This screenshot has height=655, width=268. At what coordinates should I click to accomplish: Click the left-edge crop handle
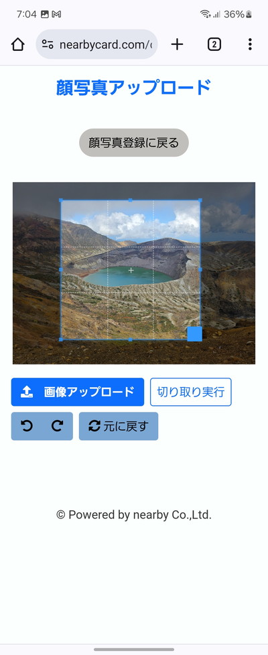tap(61, 270)
